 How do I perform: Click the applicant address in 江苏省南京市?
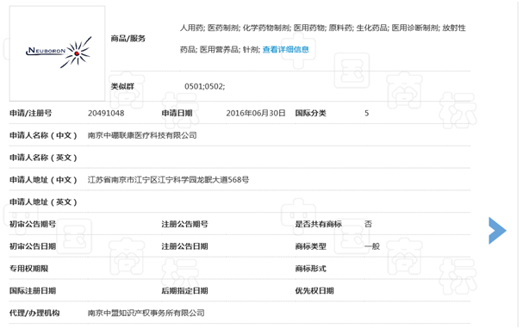pyautogui.click(x=168, y=180)
